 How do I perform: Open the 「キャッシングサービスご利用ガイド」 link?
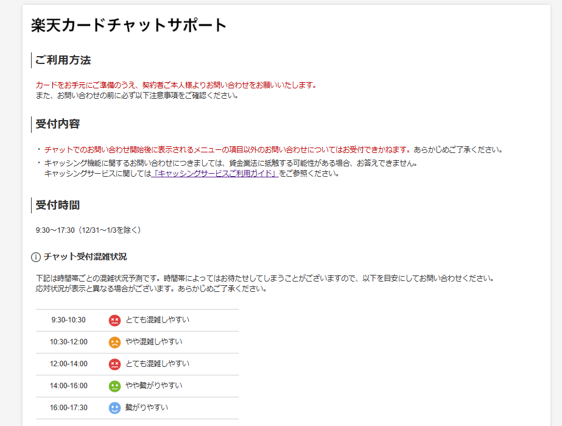(x=215, y=174)
